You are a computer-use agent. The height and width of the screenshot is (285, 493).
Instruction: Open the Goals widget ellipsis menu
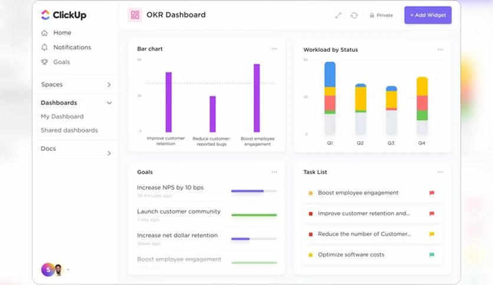click(x=274, y=172)
